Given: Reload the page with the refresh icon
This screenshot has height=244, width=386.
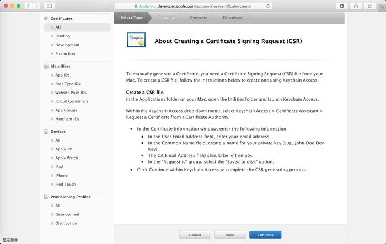Looking at the screenshot, I should click(269, 6).
